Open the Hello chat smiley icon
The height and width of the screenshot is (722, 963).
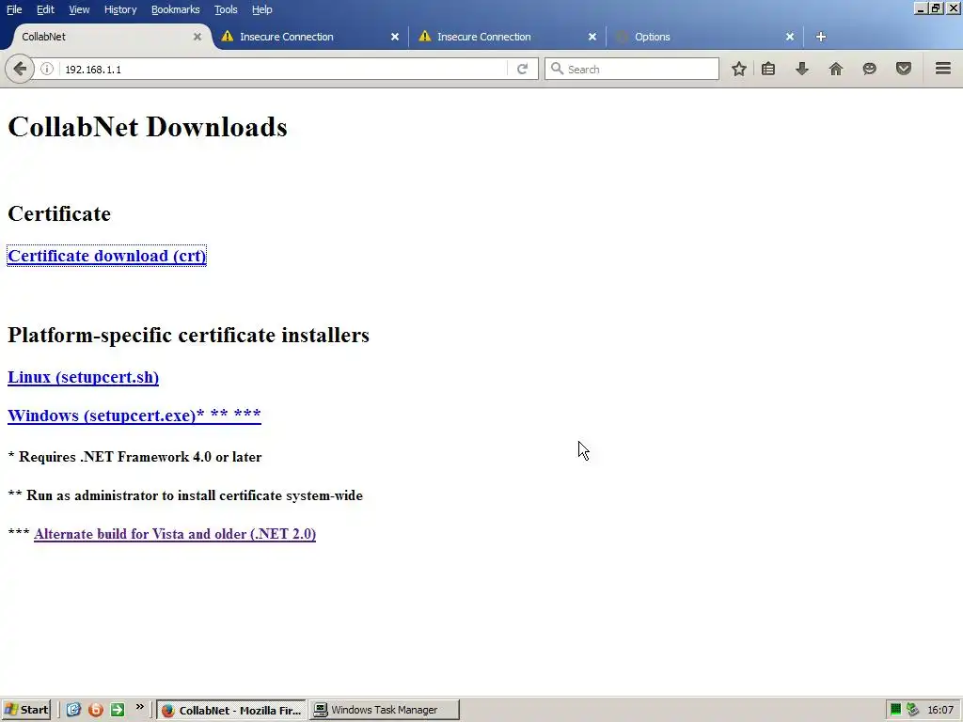point(869,69)
